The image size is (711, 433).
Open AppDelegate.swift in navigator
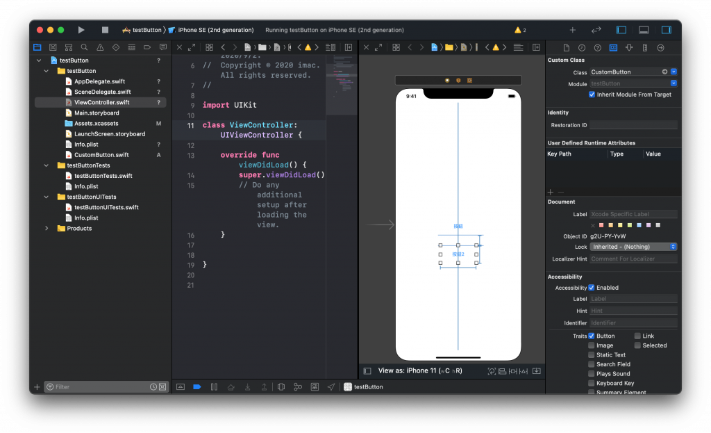(x=99, y=81)
